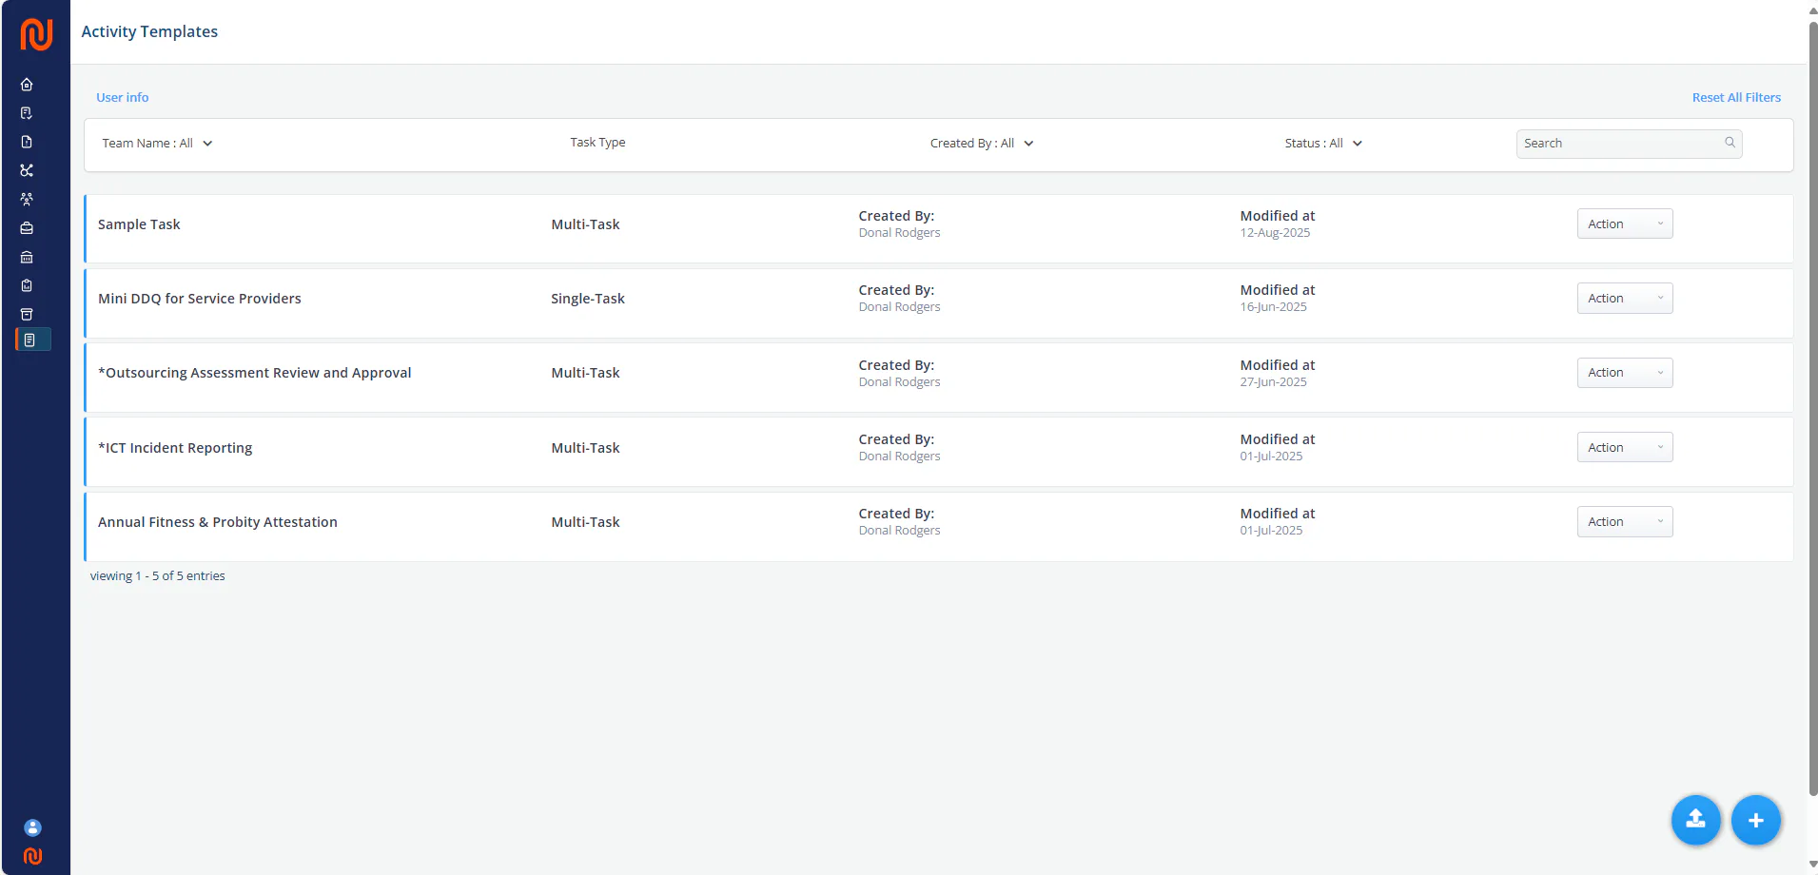Click Single-Task type in Mini DDQ row
Screen dimensions: 1818x875
click(x=587, y=299)
